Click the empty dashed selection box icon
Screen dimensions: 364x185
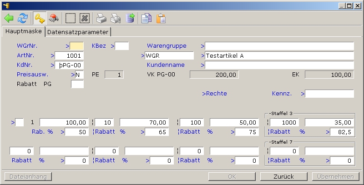71,18
